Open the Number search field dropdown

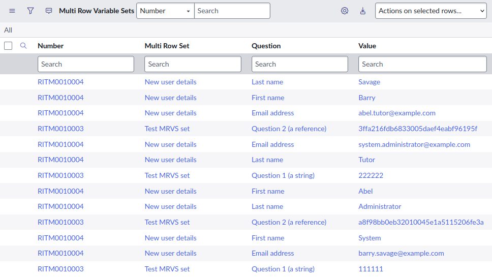tap(165, 11)
